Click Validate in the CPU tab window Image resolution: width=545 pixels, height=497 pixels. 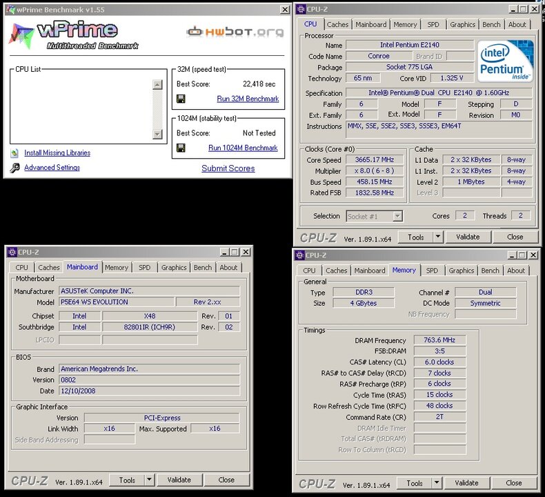pyautogui.click(x=468, y=237)
